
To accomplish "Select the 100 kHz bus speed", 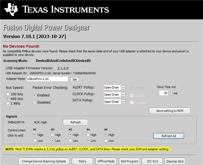I will 8,94.
